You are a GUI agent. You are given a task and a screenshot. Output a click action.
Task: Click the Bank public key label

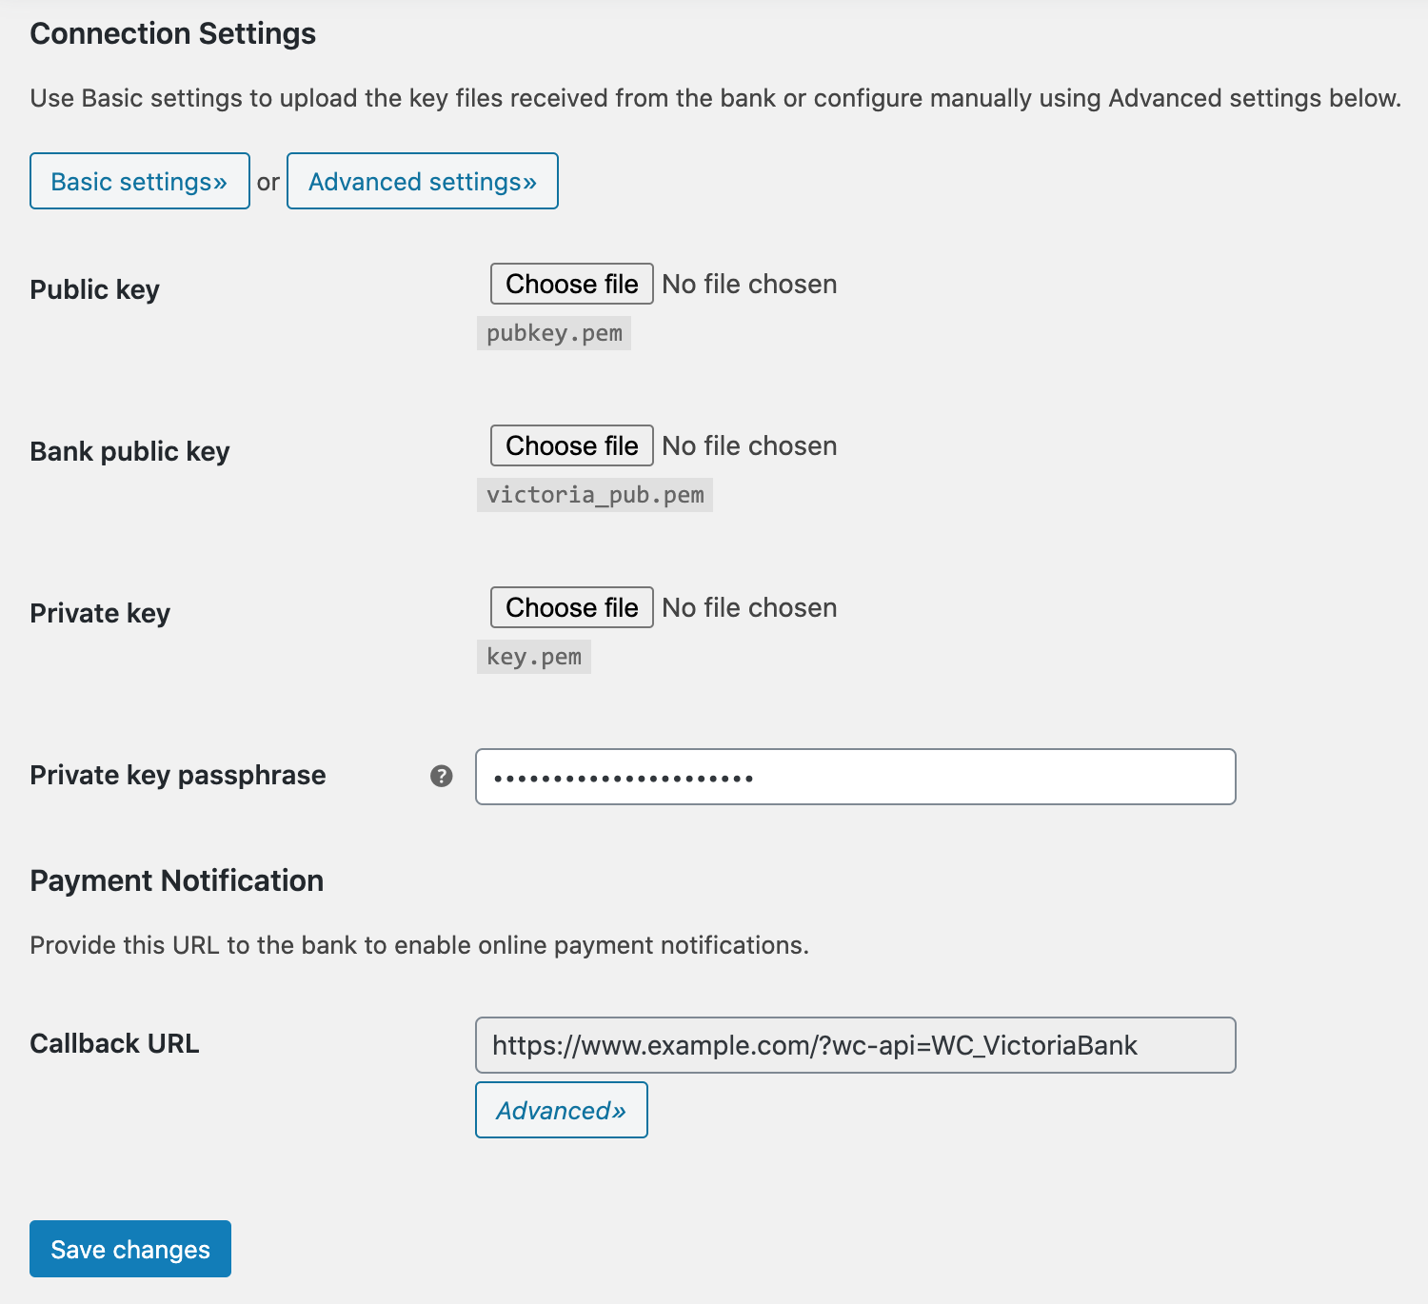(130, 451)
